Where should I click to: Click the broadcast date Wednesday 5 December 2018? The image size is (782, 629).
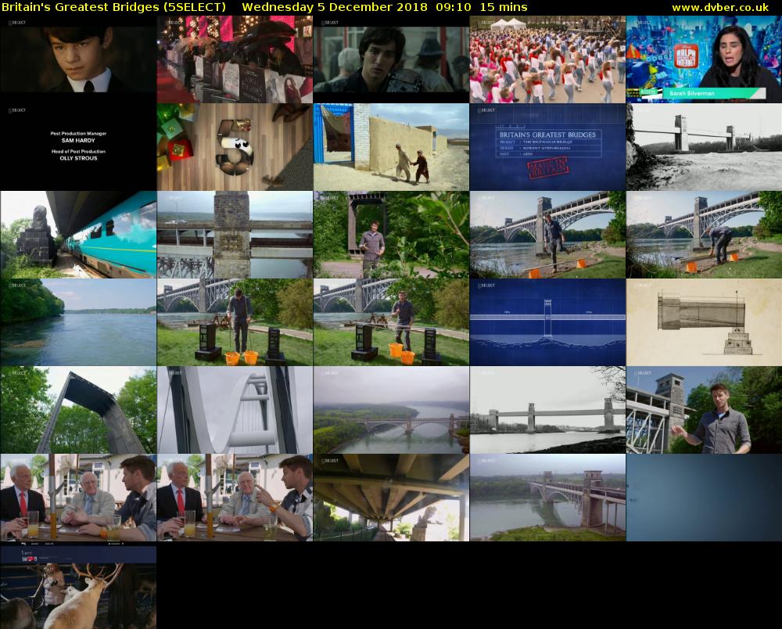[x=335, y=7]
